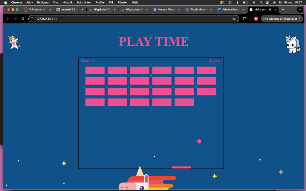The image size is (306, 191).
Task: Open macOS Spotlight search icon
Action: [x=261, y=2]
